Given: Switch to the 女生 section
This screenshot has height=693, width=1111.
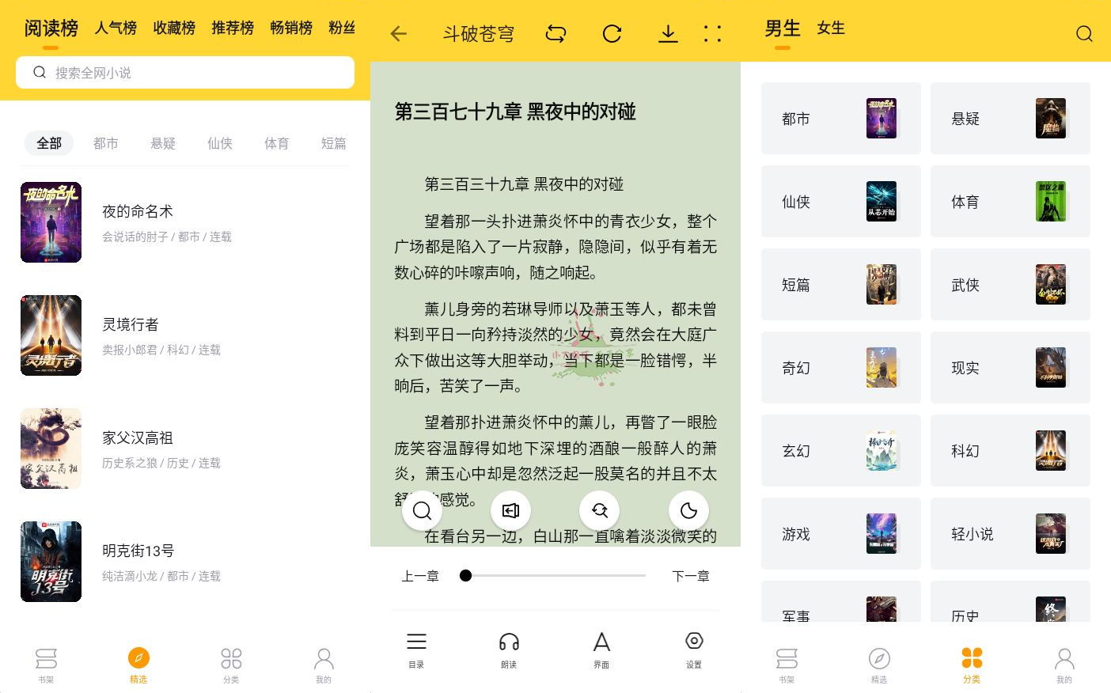Looking at the screenshot, I should click(x=830, y=28).
